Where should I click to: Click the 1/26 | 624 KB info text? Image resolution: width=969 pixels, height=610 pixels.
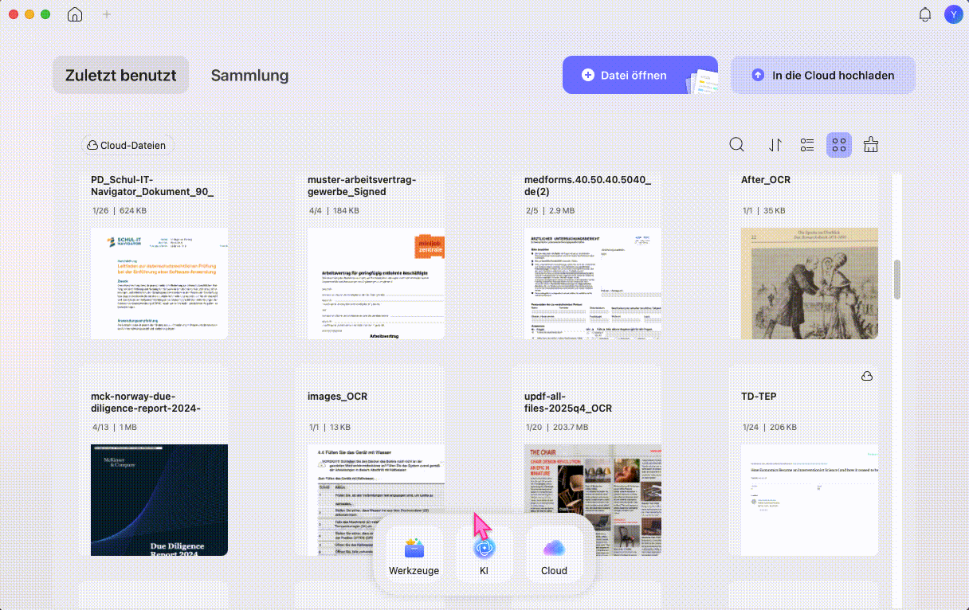119,211
